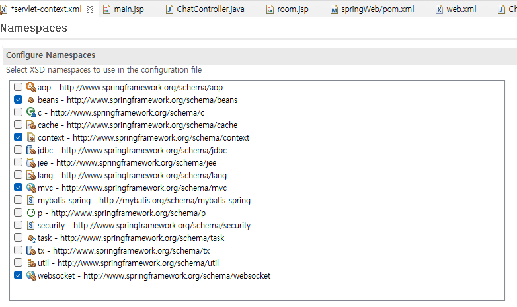Enable the jee namespace checkbox

click(x=18, y=162)
